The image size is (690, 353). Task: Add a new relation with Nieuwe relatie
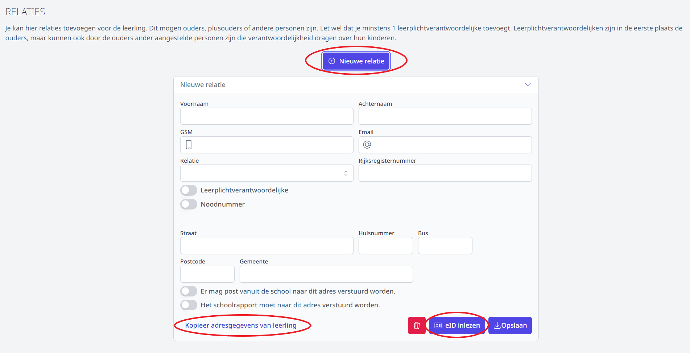pos(356,61)
